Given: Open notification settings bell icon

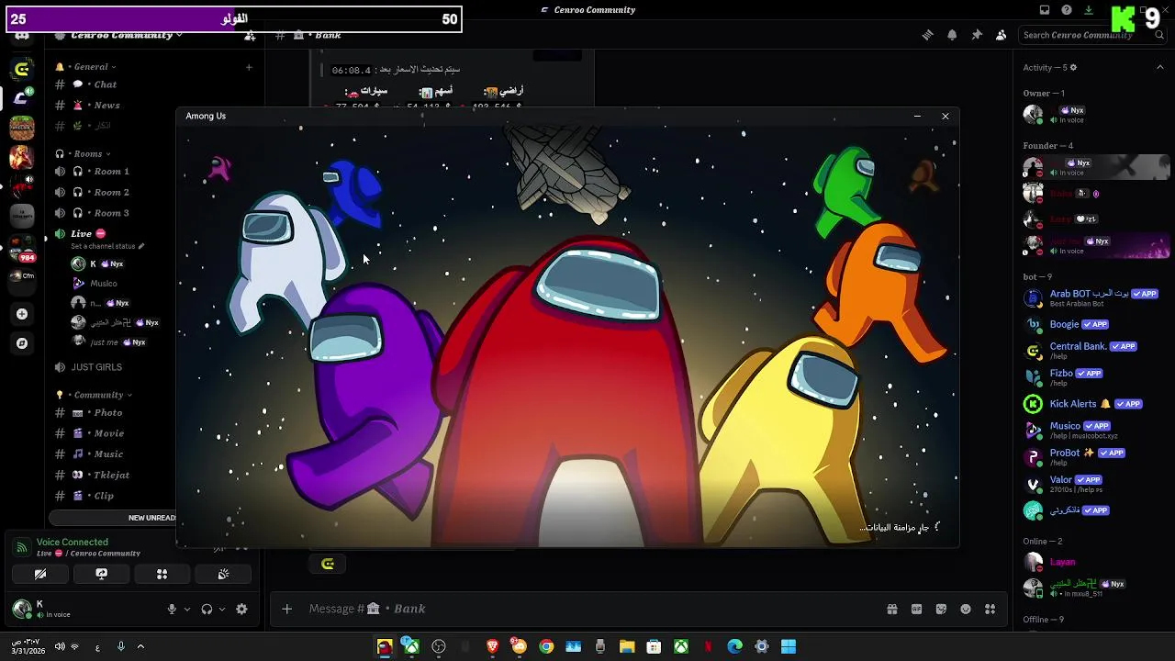Looking at the screenshot, I should coord(952,35).
